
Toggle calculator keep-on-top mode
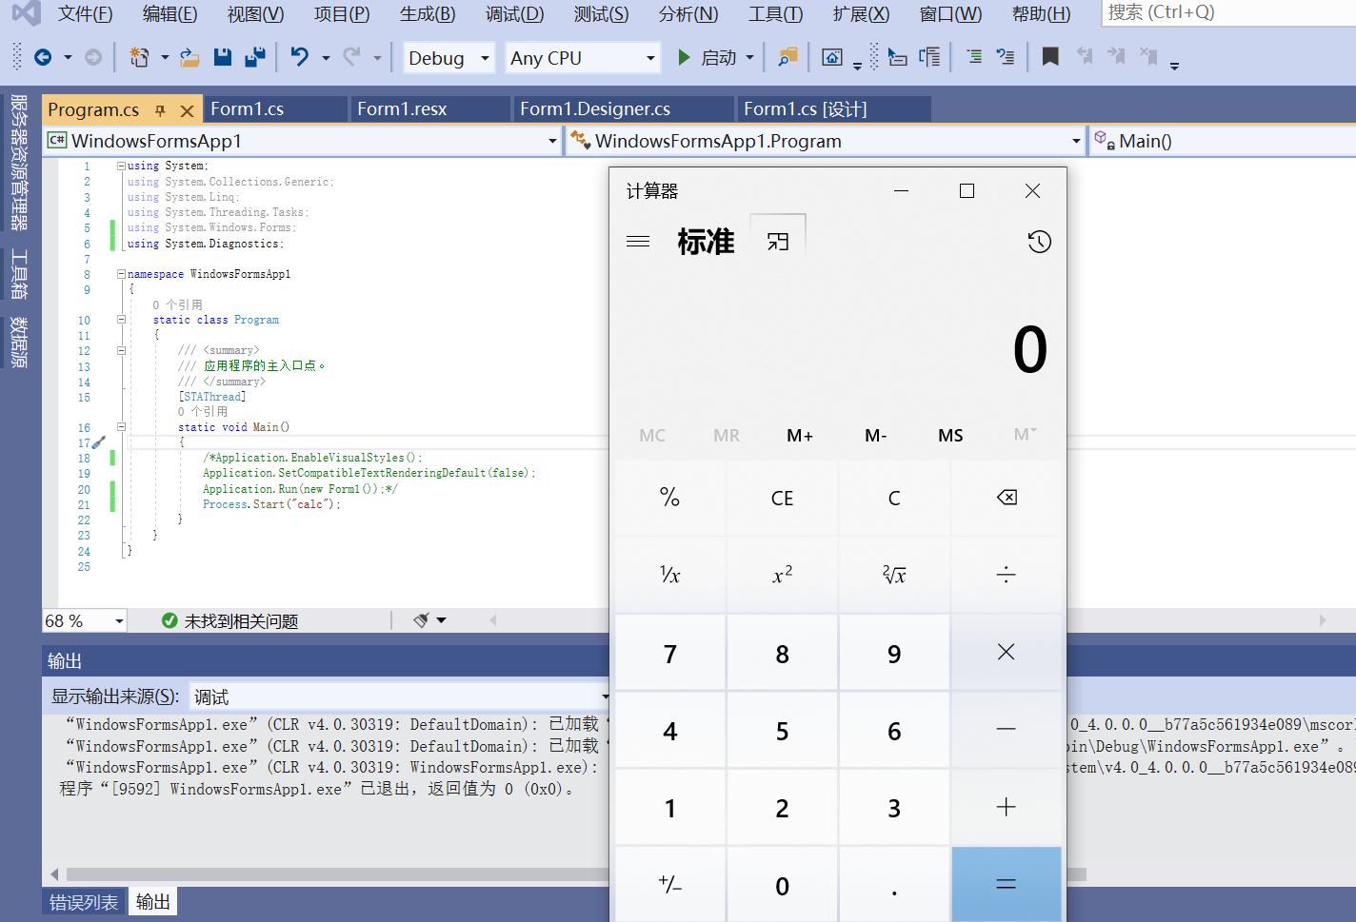coord(778,241)
